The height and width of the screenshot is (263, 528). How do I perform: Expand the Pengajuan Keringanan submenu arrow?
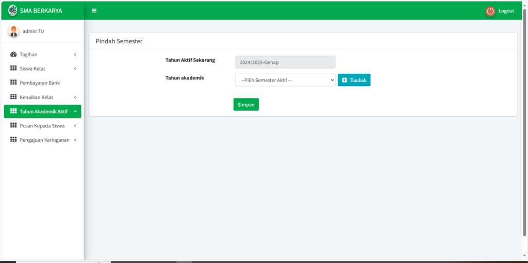(75, 140)
